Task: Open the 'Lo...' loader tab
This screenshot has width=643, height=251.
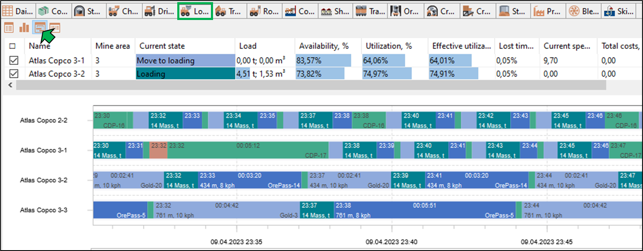Action: coord(195,11)
